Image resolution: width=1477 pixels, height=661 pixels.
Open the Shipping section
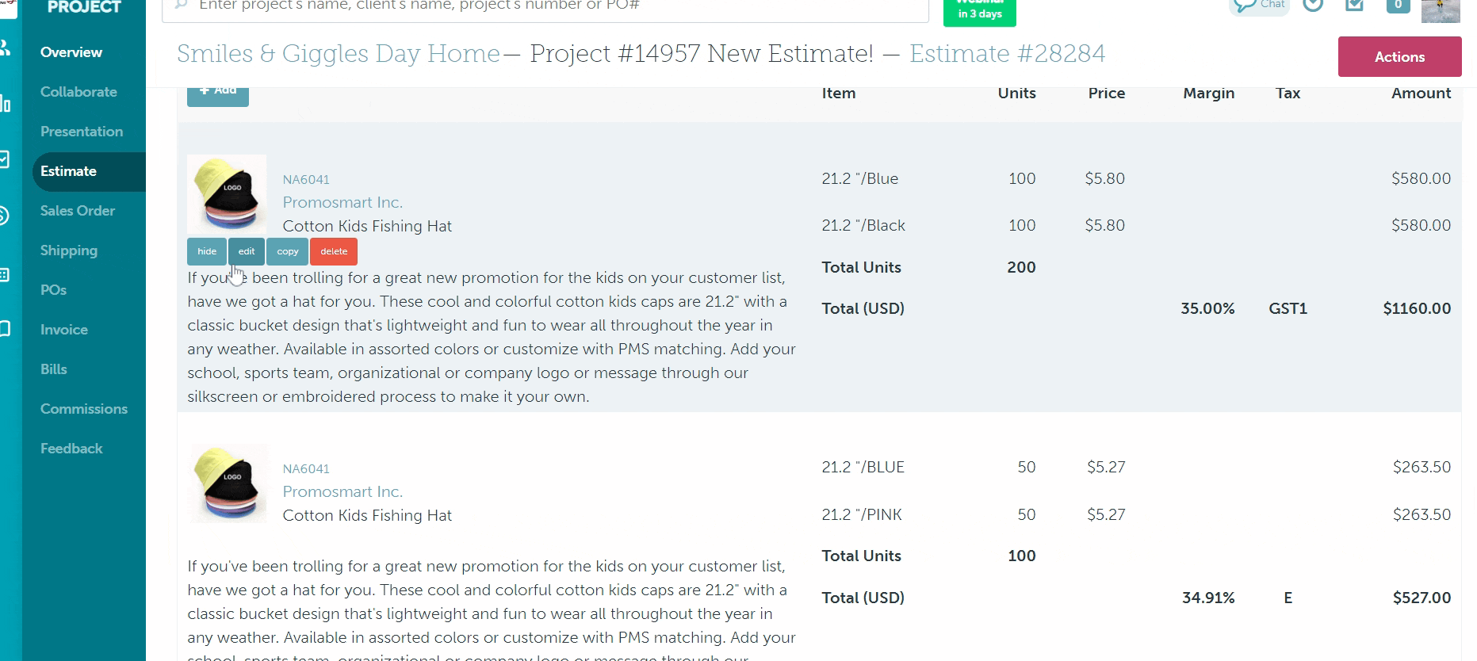coord(69,250)
